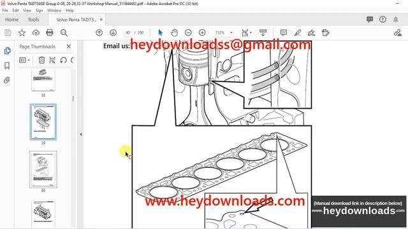Add a comment sticky note
The height and width of the screenshot is (229, 408).
click(283, 32)
